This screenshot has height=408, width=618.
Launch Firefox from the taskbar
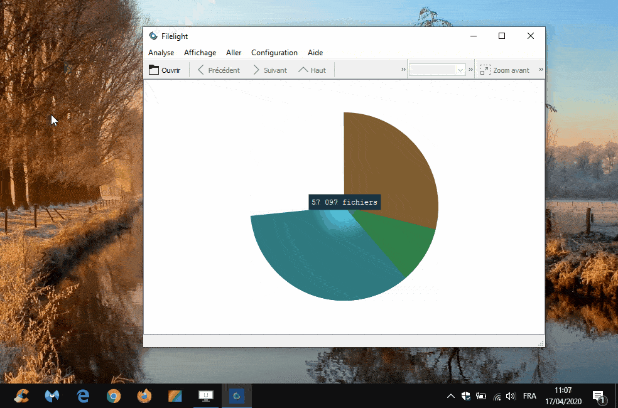pos(144,396)
